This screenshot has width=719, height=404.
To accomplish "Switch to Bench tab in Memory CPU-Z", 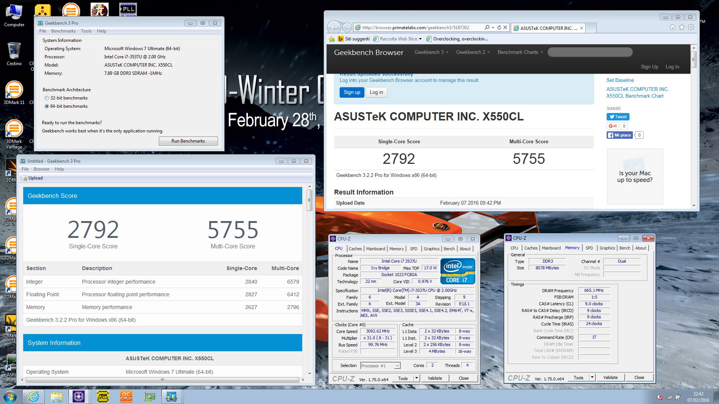I will (625, 248).
